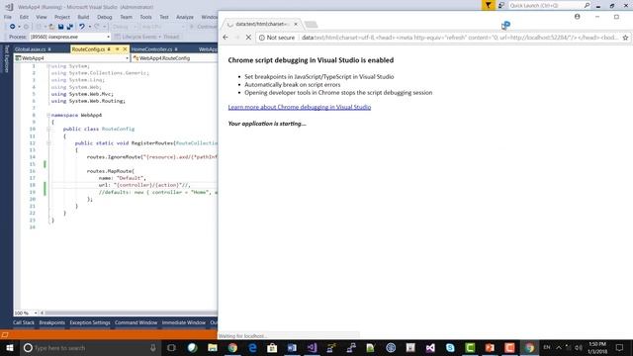Open the File menu
Viewport: 633px width, 356px height.
(8, 17)
